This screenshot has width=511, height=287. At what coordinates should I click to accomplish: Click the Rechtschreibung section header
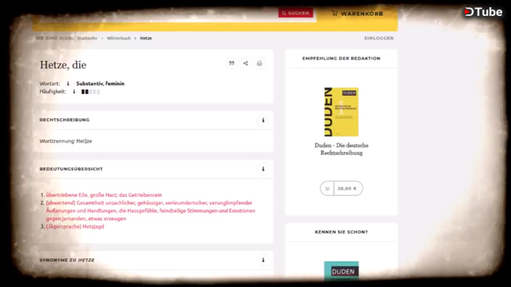65,120
